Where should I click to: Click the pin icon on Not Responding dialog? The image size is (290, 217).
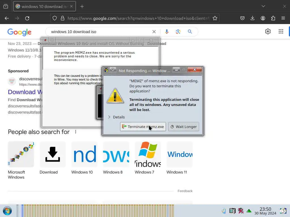pos(113,70)
